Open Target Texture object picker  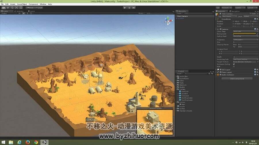257,62
